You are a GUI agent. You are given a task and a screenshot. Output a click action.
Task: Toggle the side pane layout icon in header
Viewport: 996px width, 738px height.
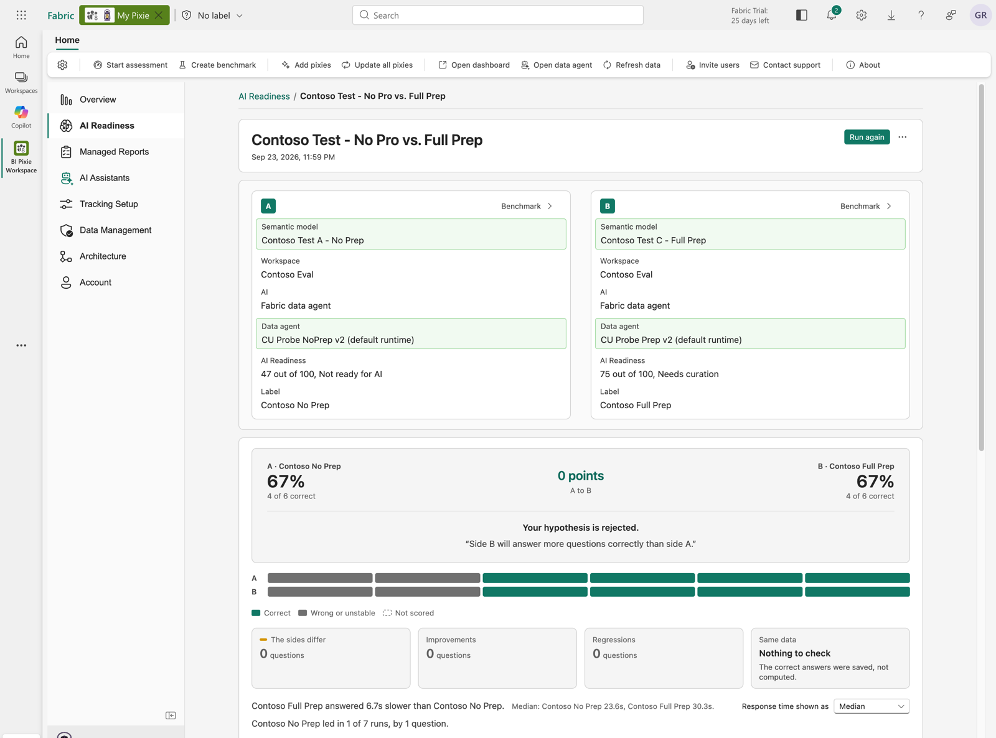801,15
